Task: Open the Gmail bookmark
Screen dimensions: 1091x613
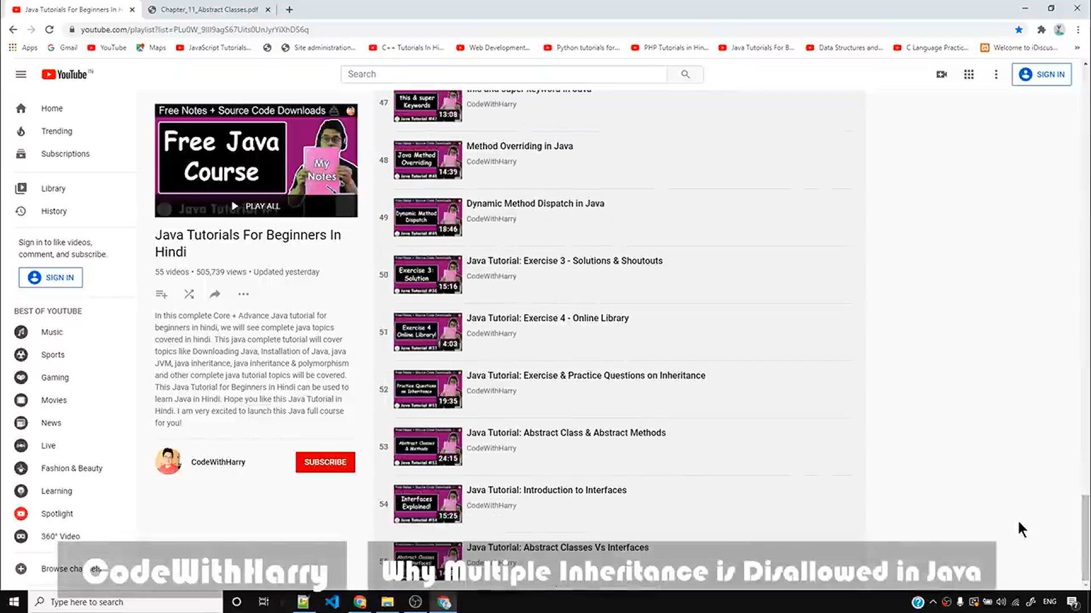Action: pos(63,48)
